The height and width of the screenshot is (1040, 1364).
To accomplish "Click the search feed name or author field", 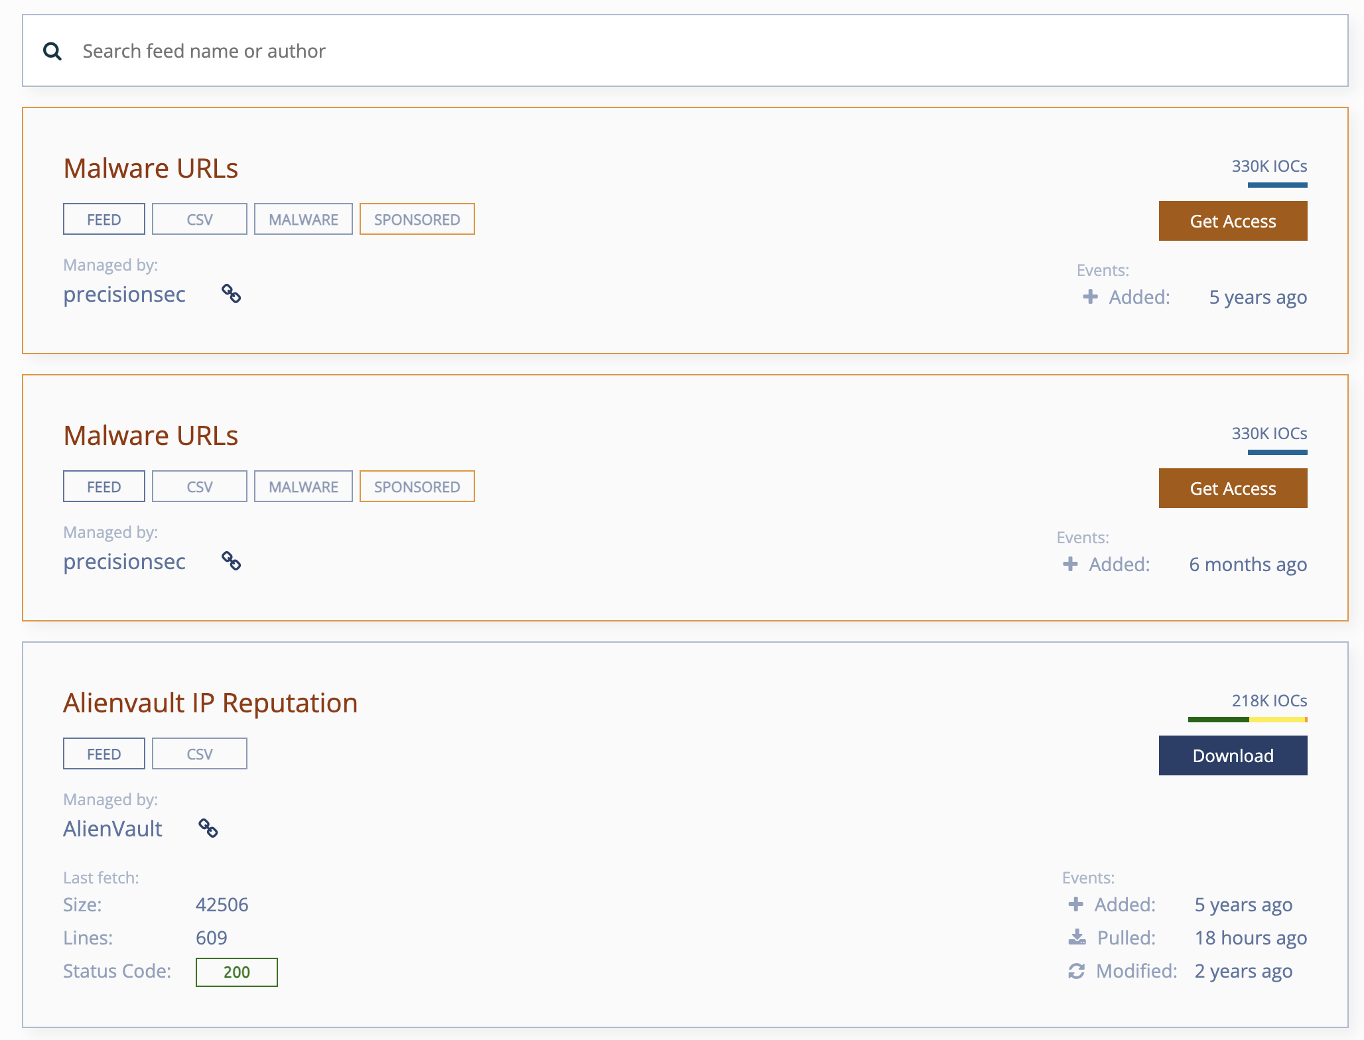I will pos(682,49).
